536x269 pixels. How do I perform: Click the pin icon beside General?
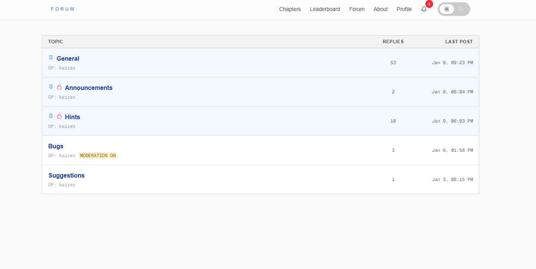[x=51, y=58]
